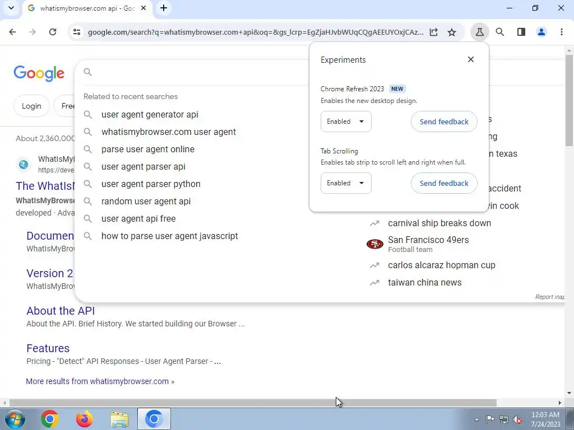Select suggestion random user agent api
This screenshot has height=430, width=574.
click(146, 202)
